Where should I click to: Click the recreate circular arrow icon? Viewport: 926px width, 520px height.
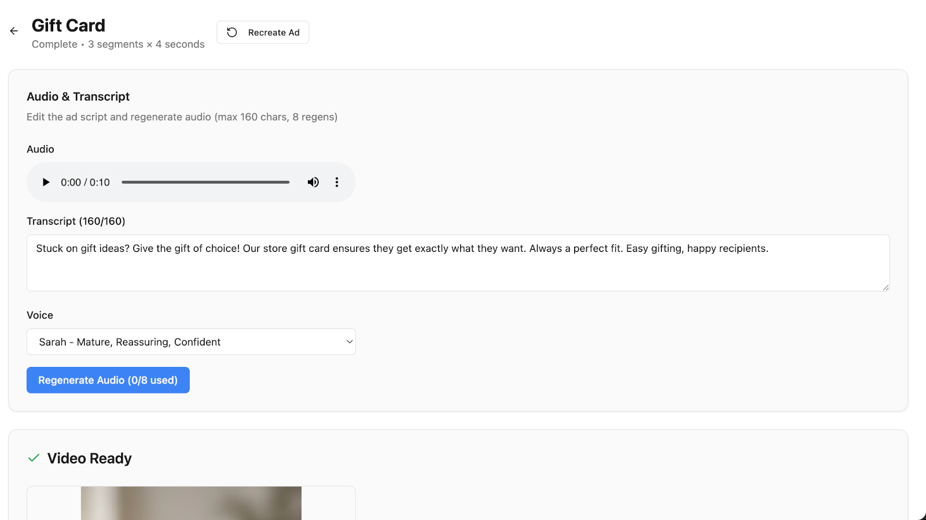pyautogui.click(x=232, y=32)
